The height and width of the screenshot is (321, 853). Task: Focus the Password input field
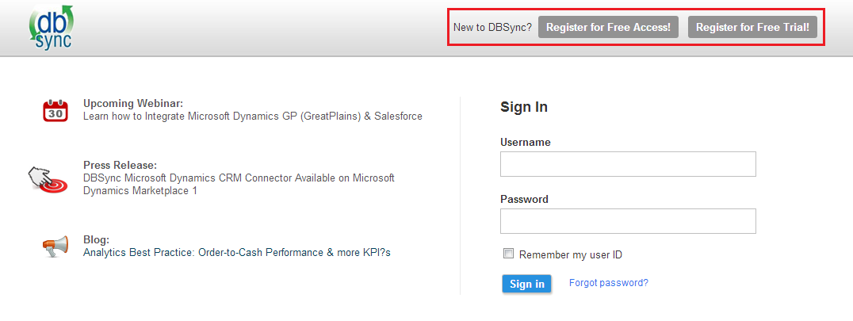[x=628, y=221]
